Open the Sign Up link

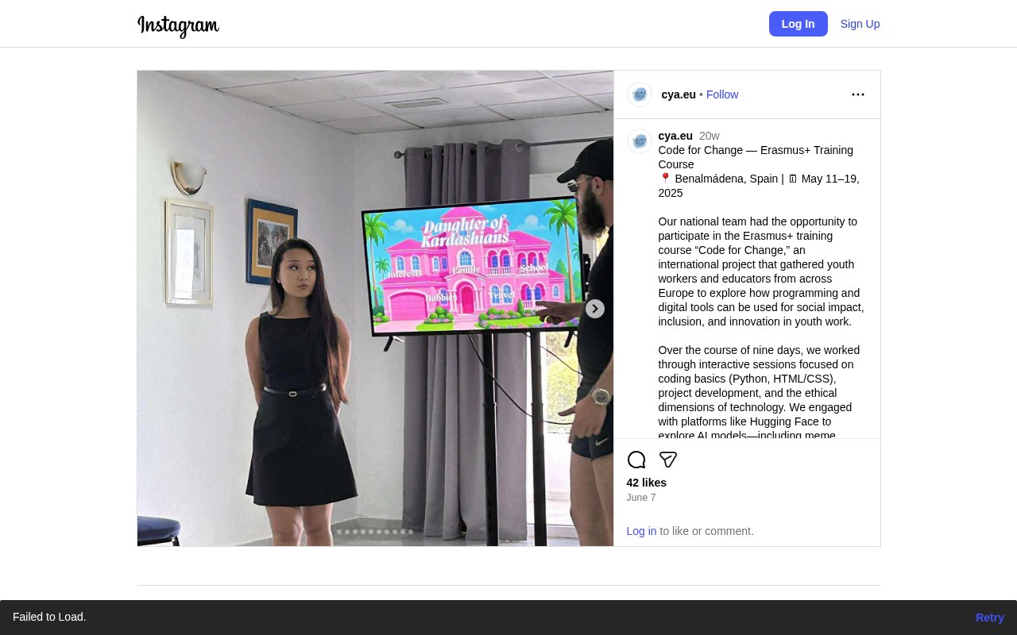coord(860,24)
